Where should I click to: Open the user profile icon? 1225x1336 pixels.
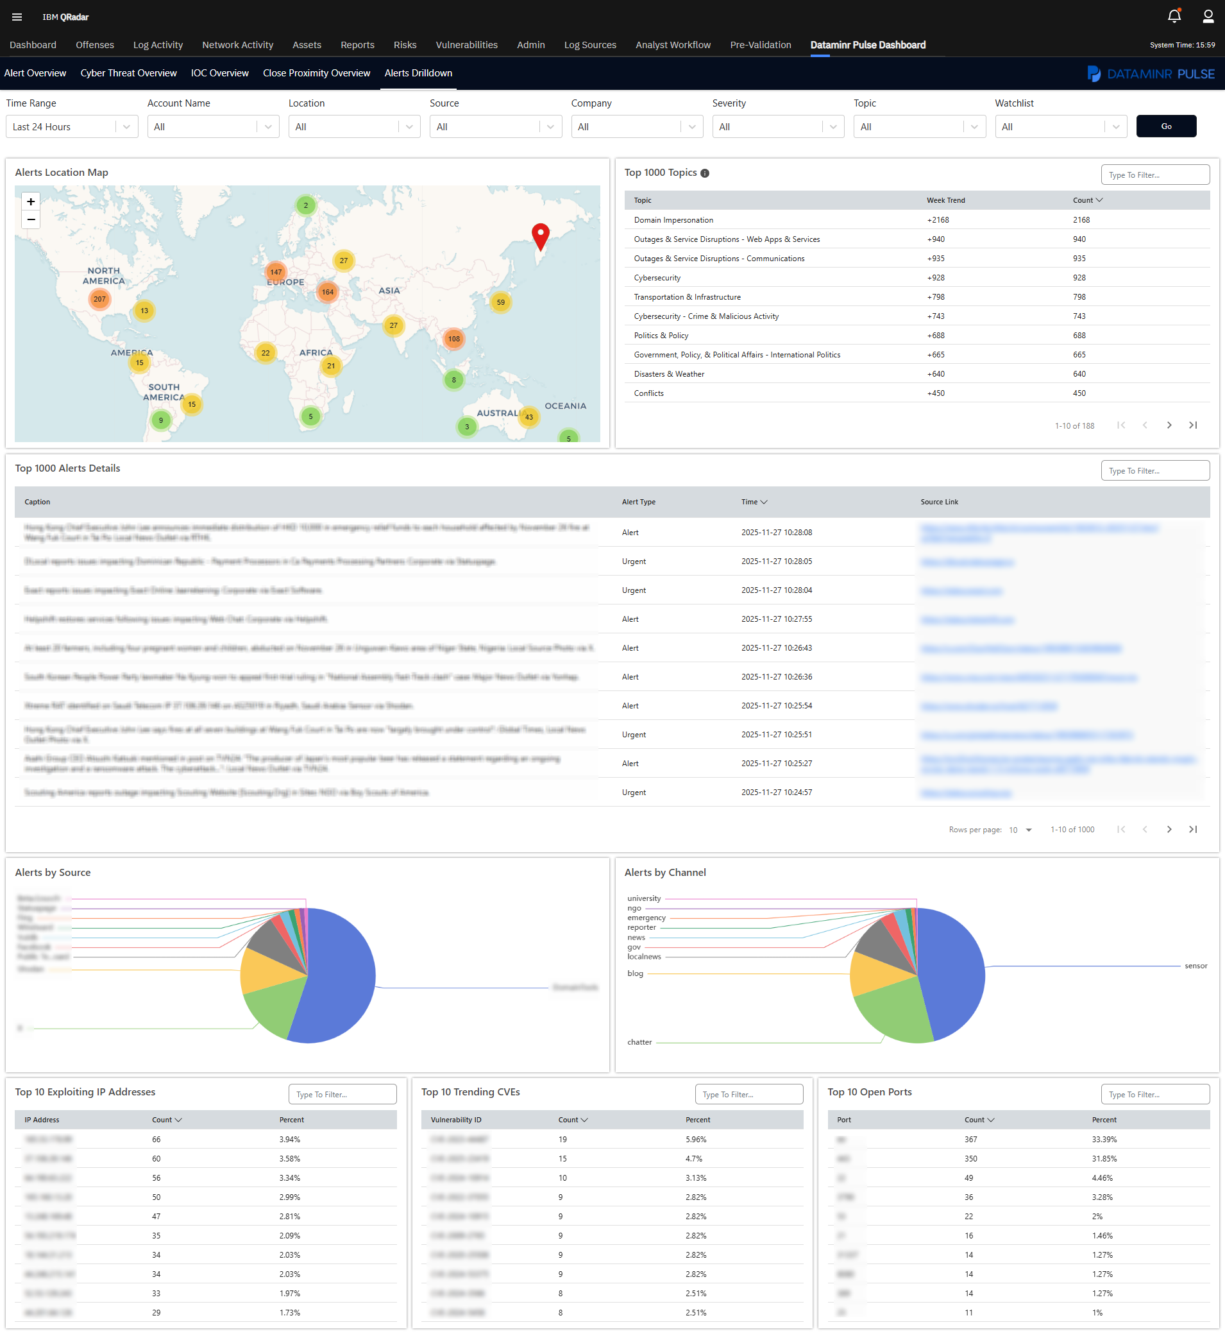click(x=1208, y=16)
